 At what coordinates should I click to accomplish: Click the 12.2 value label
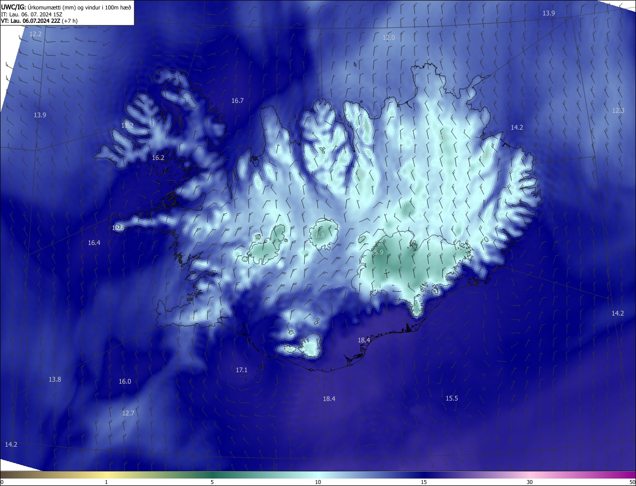(36, 34)
